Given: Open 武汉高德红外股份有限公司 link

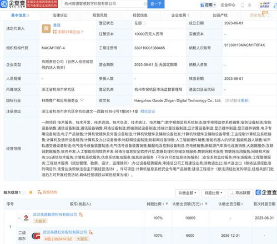Looking at the screenshot, I should point(65,232).
